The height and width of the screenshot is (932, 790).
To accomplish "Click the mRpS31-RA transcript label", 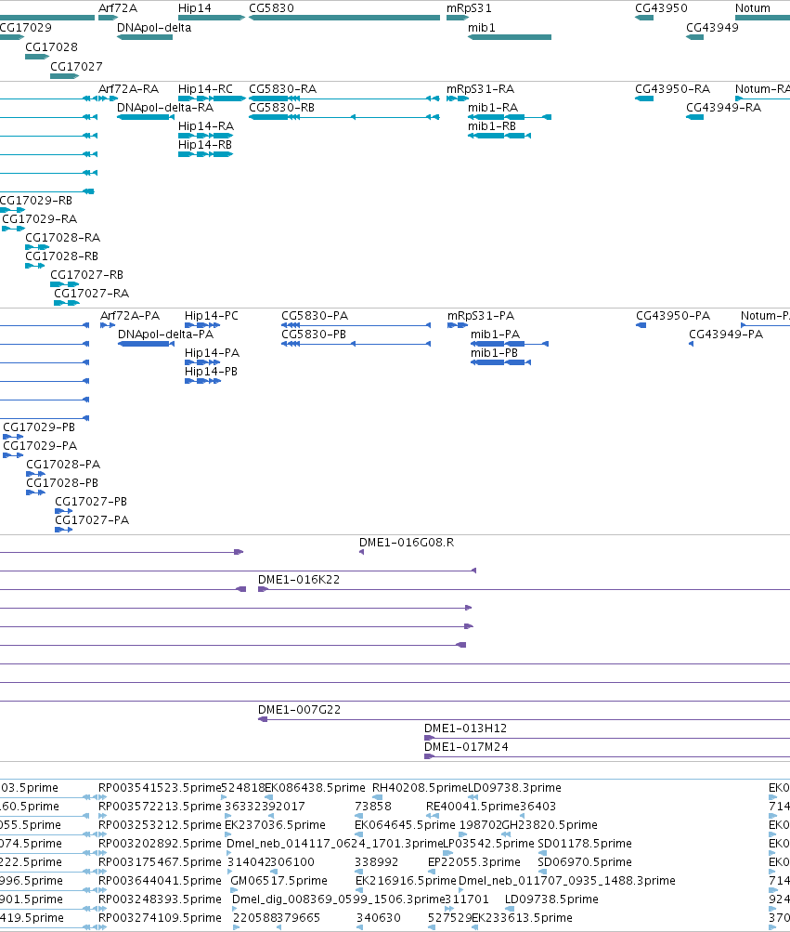I will coord(480,89).
